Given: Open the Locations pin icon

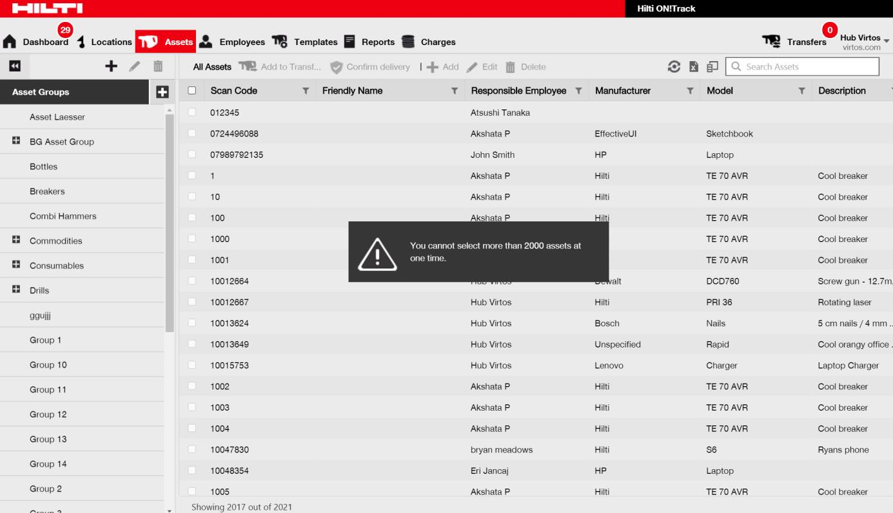Looking at the screenshot, I should pos(81,42).
